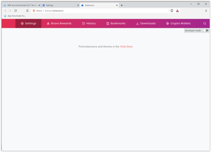The width and height of the screenshot is (211, 152).
Task: Close the Brave window
Action: coord(206,4)
